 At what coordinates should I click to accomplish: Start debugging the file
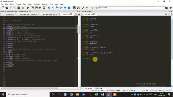(49, 8)
